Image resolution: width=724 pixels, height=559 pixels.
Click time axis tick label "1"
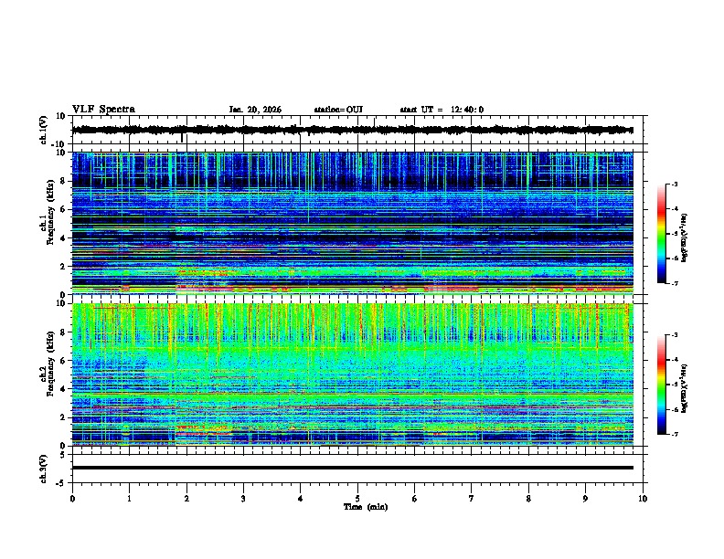point(129,499)
